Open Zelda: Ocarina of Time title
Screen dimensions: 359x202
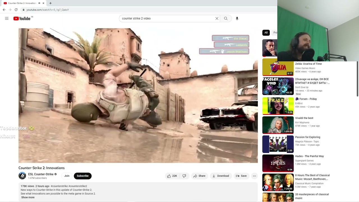(x=308, y=64)
